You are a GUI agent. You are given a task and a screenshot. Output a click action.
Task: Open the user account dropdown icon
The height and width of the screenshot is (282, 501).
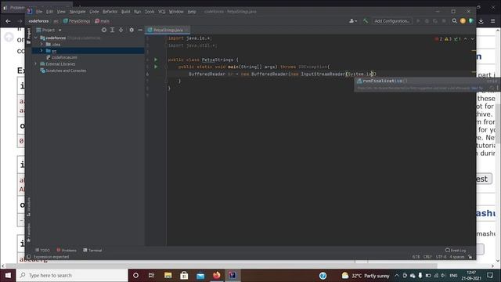tap(353, 21)
